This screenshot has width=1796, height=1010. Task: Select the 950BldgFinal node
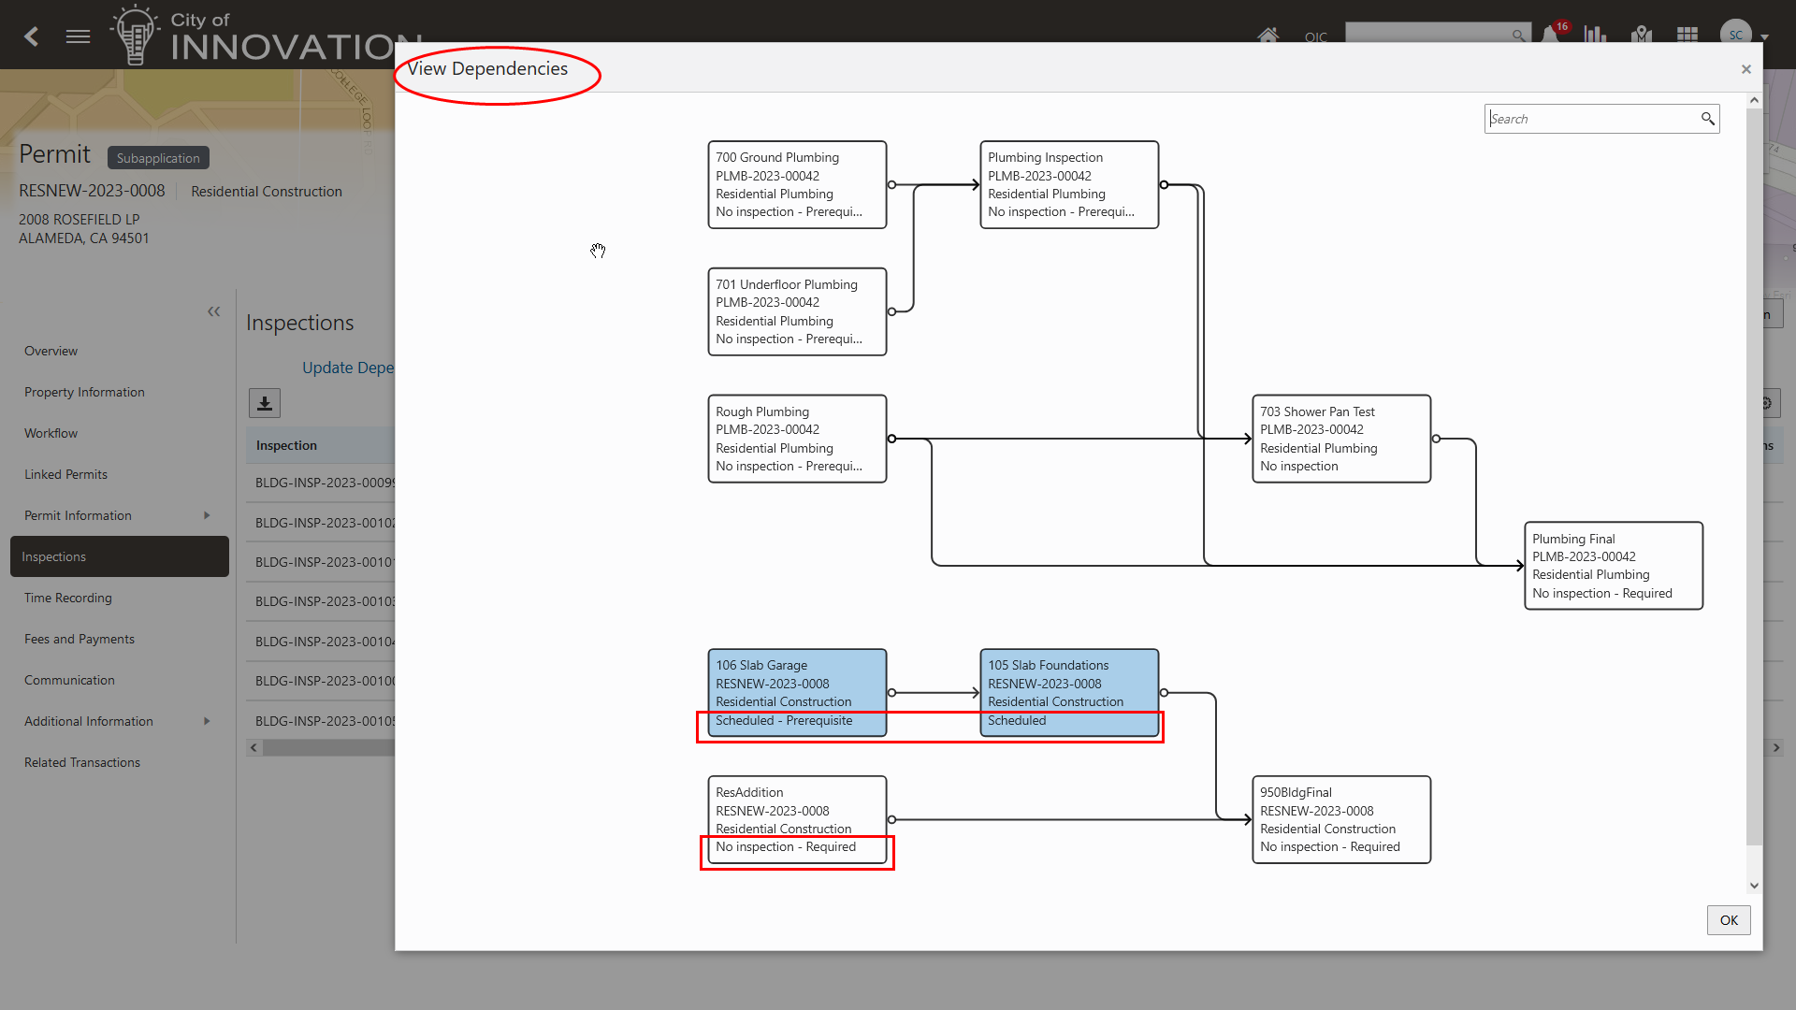pyautogui.click(x=1341, y=819)
